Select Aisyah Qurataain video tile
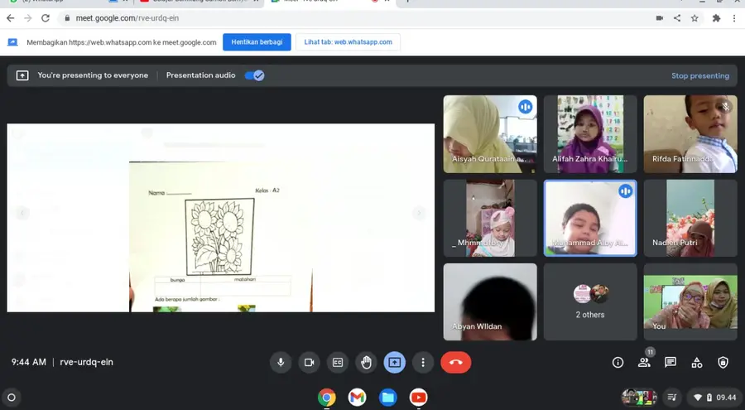Viewport: 745px width, 410px height. 490,134
